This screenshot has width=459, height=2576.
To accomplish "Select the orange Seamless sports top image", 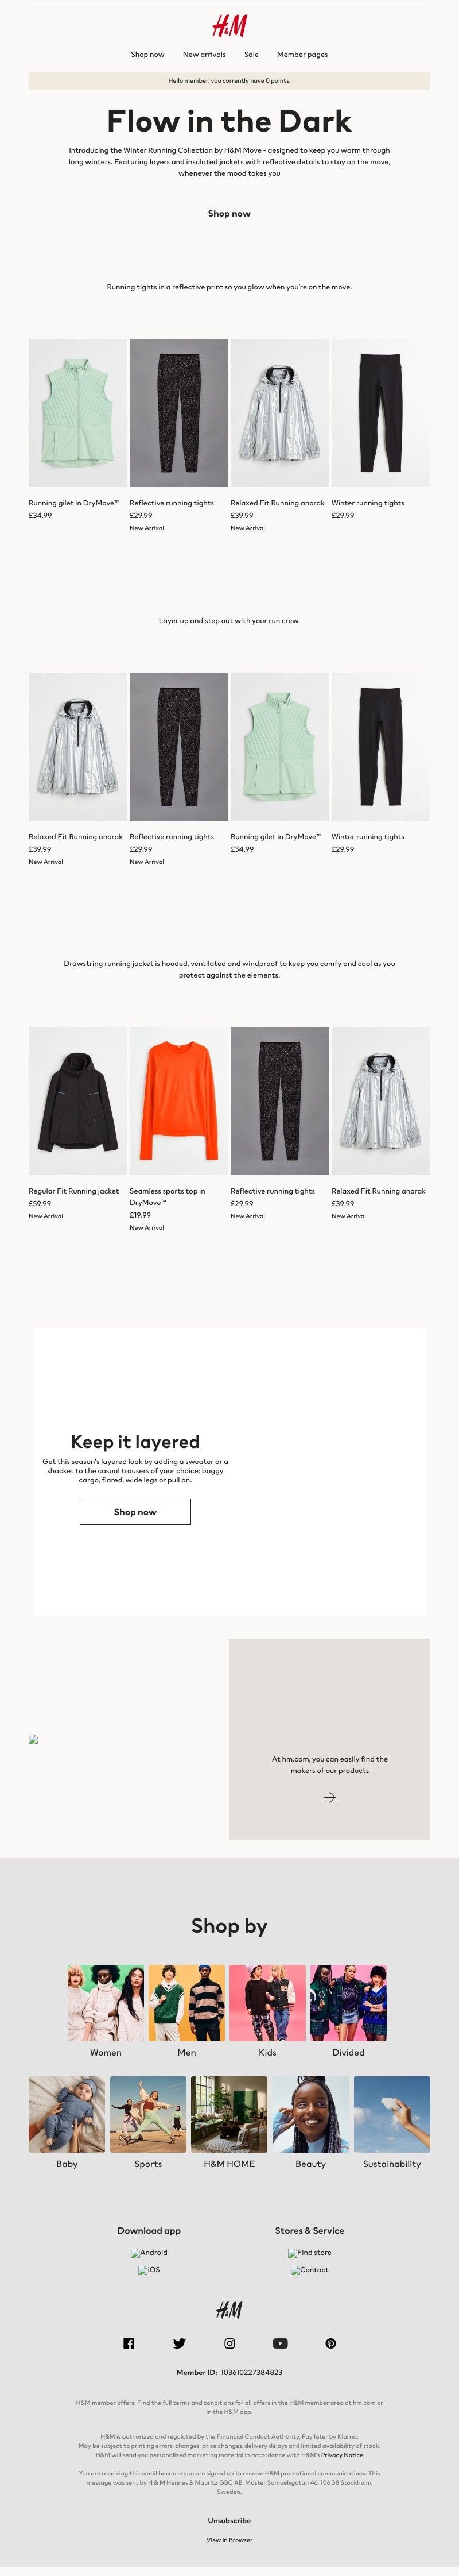I will pos(179,1101).
